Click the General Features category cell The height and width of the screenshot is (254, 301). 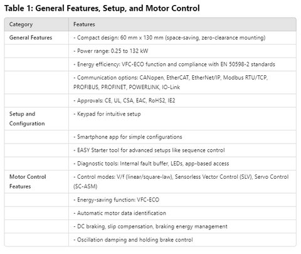pos(36,38)
